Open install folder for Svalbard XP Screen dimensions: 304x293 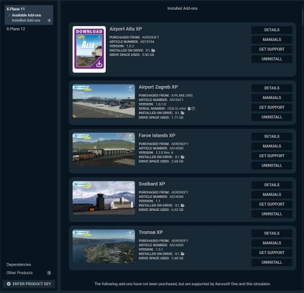click(183, 205)
